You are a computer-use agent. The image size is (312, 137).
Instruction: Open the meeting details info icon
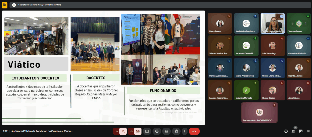point(286,131)
